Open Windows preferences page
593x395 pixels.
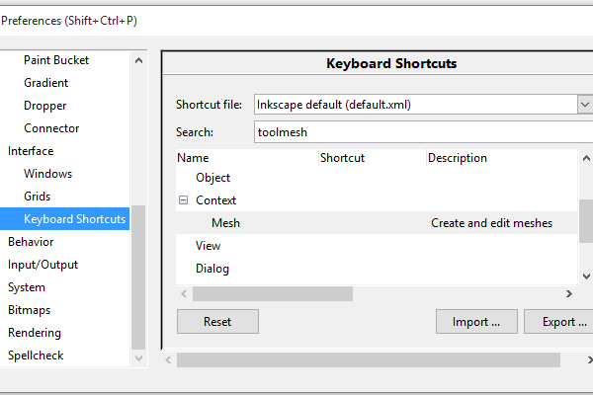47,174
